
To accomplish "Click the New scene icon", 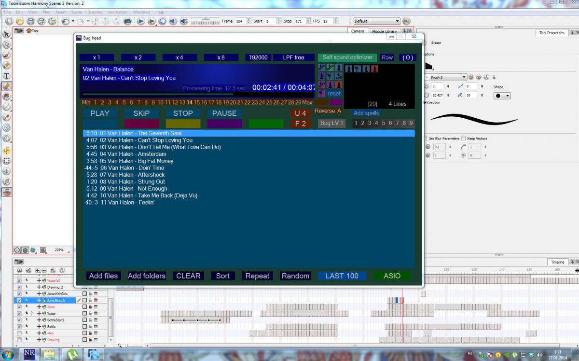I will pos(9,21).
